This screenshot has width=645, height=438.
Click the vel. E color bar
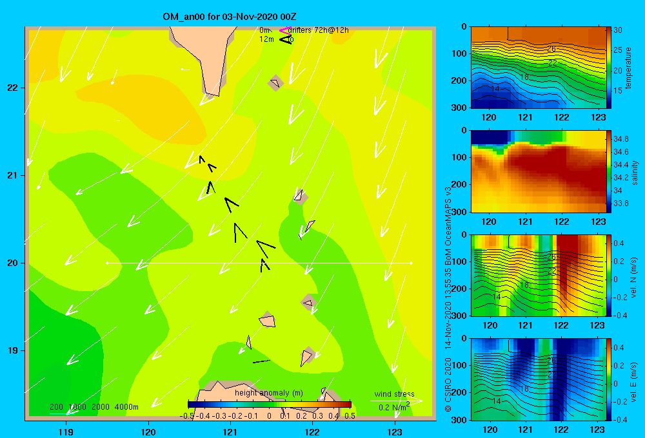click(609, 379)
